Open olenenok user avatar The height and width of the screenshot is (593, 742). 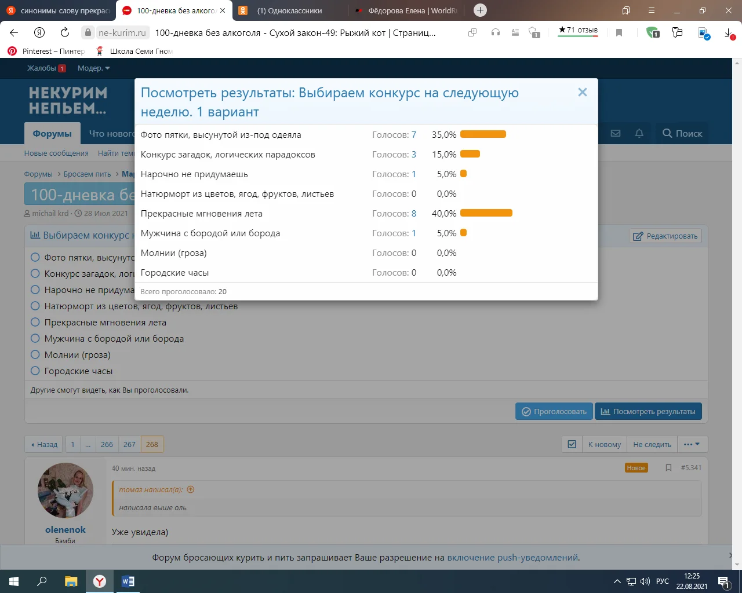tap(66, 490)
